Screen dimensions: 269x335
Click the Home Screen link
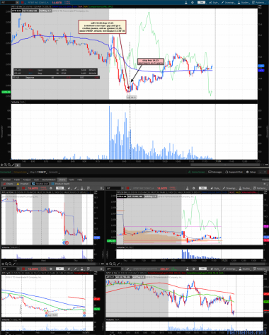(x=197, y=172)
